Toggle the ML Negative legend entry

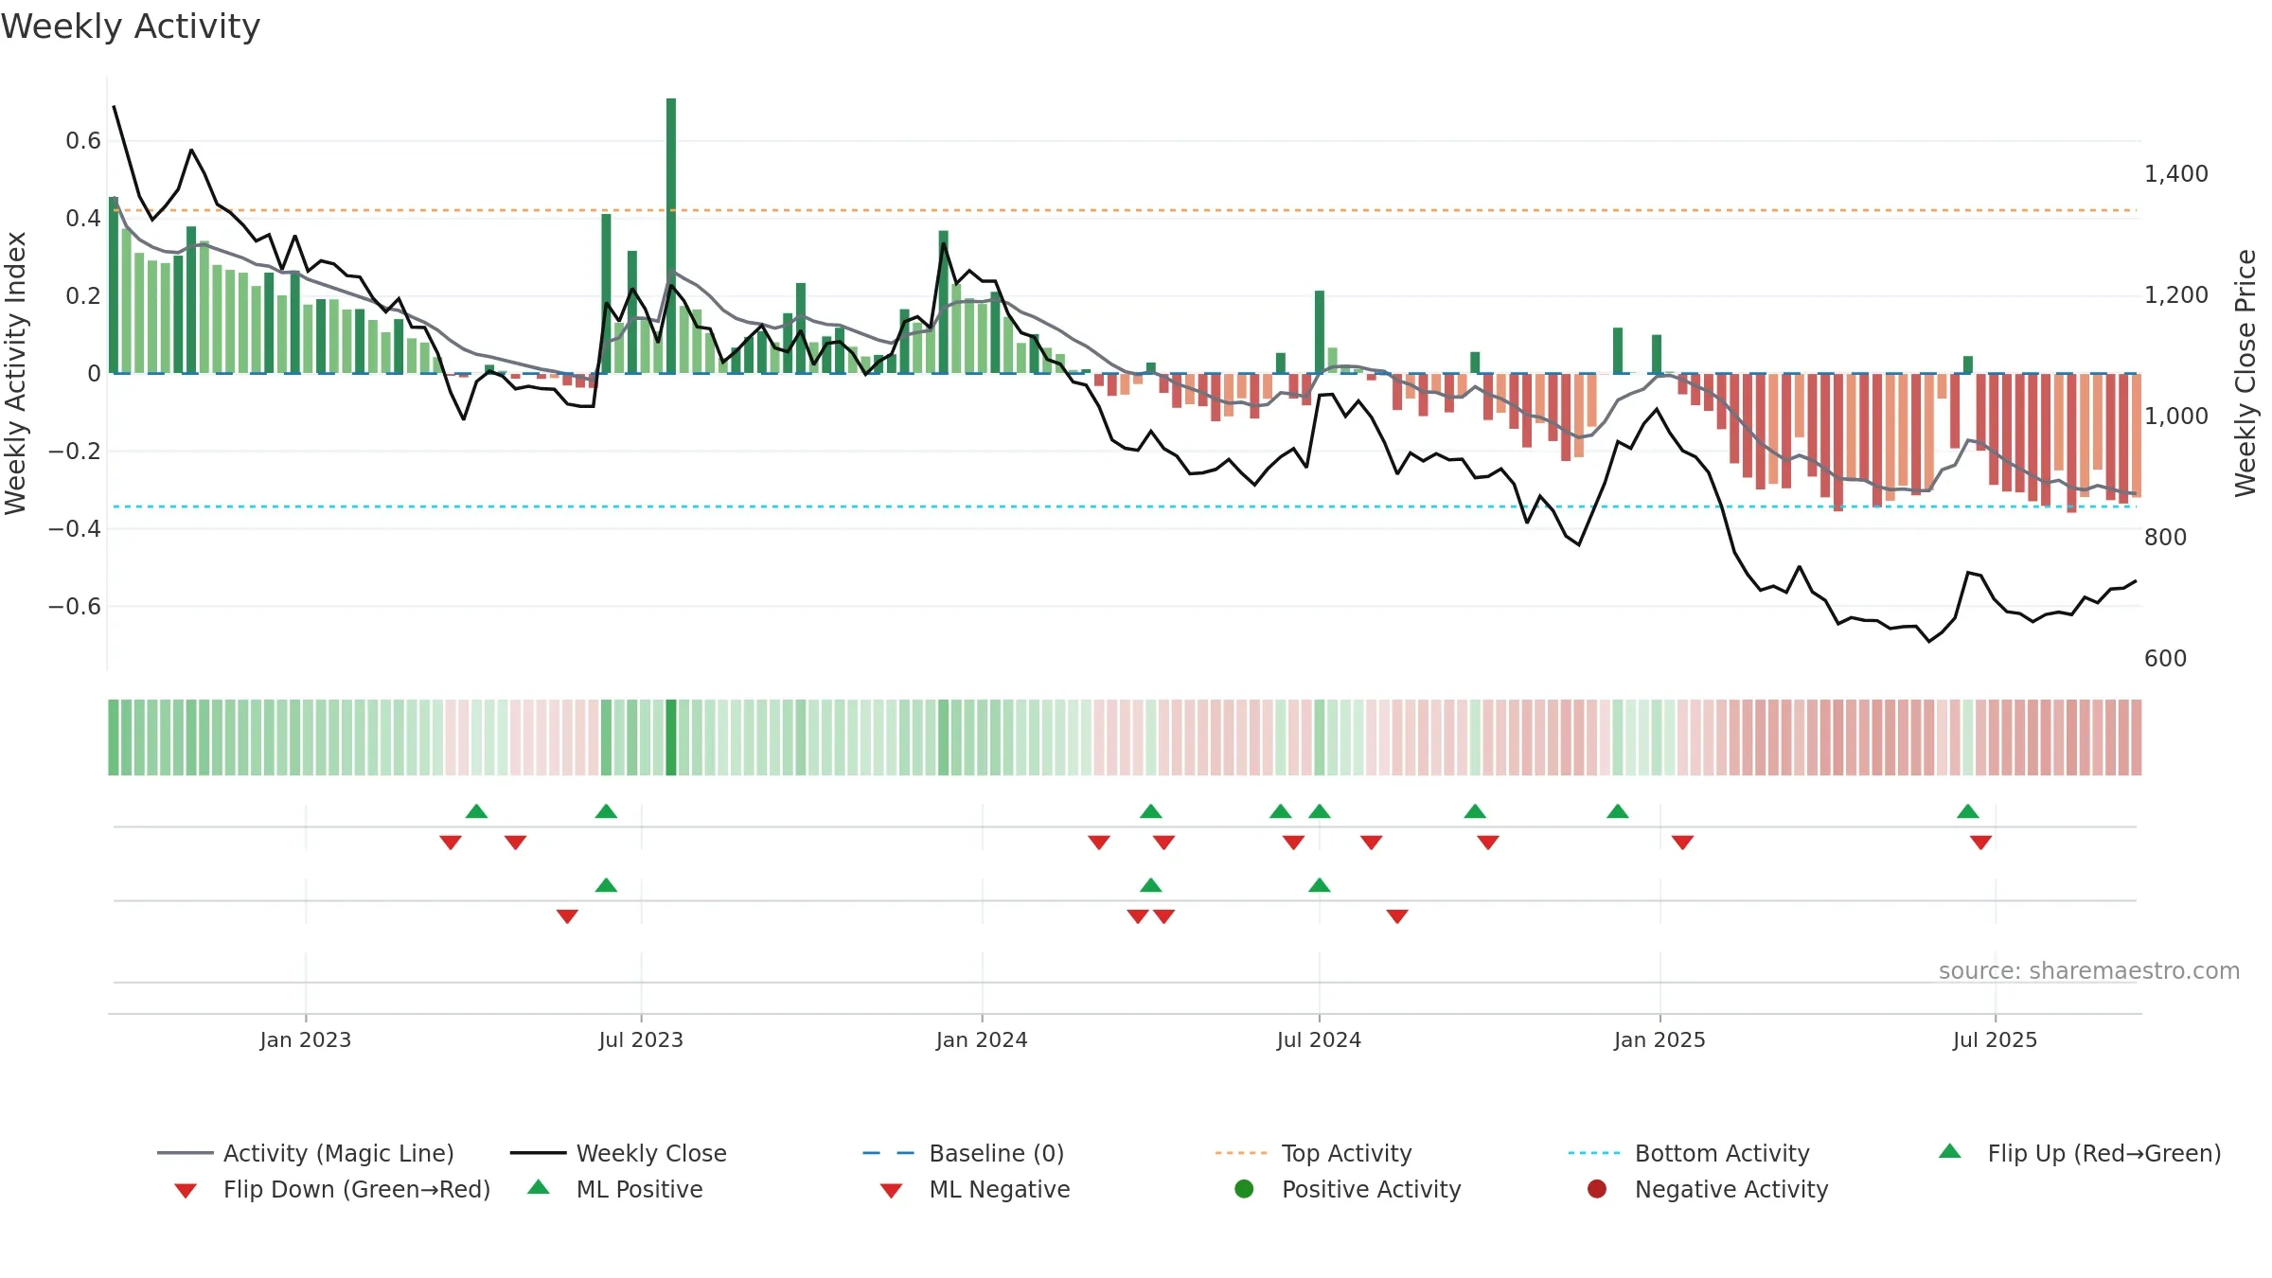pyautogui.click(x=975, y=1189)
